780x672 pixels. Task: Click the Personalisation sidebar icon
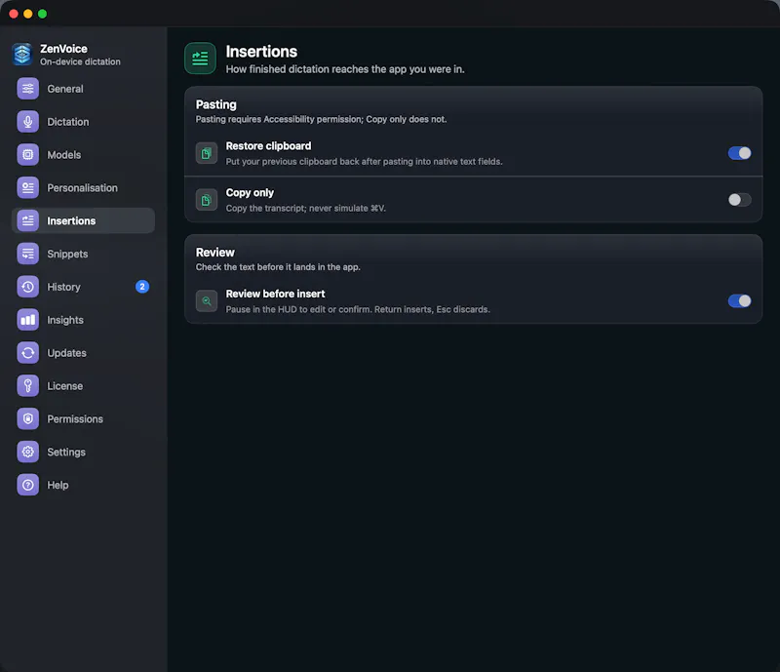coord(28,187)
